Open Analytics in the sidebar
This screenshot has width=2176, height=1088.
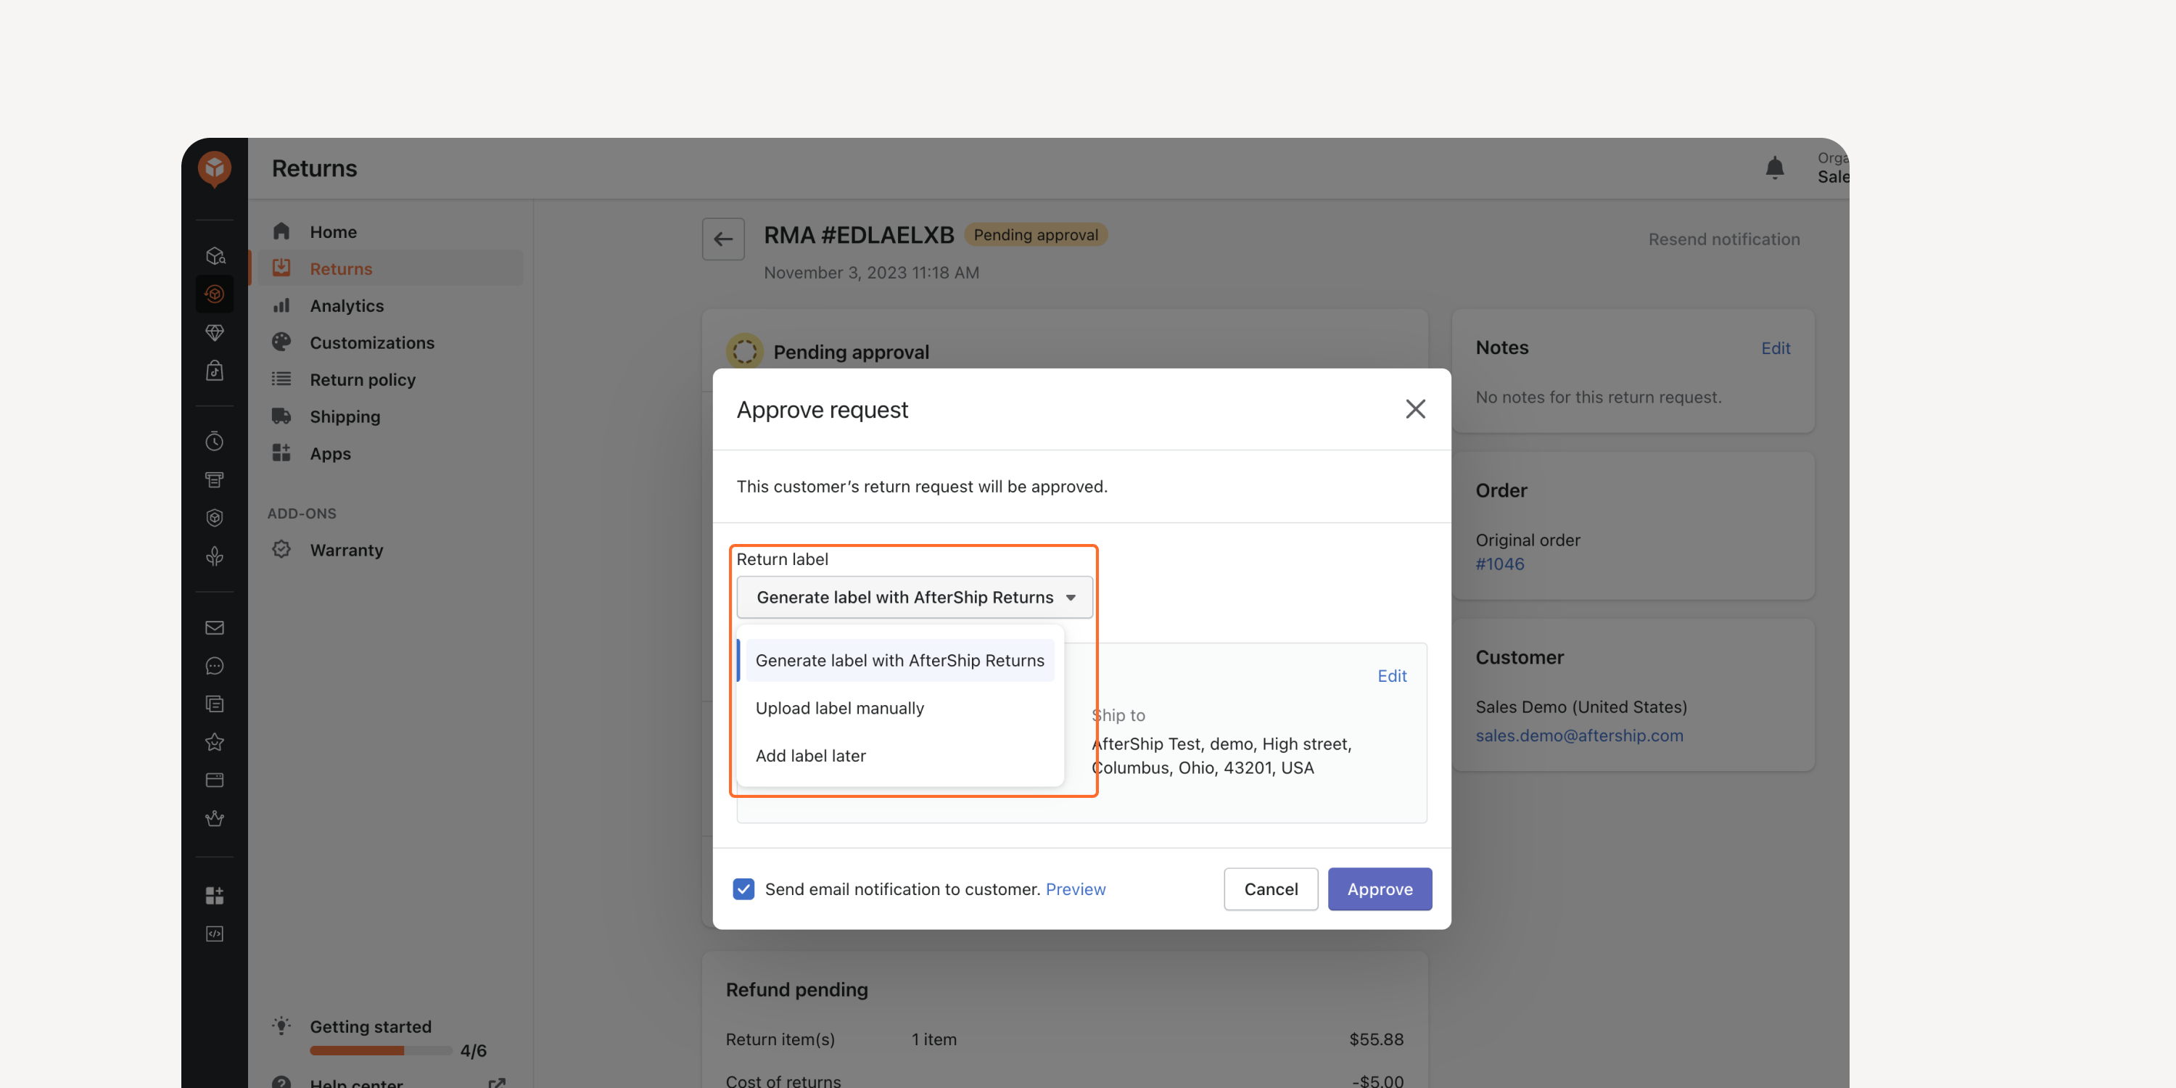tap(346, 306)
